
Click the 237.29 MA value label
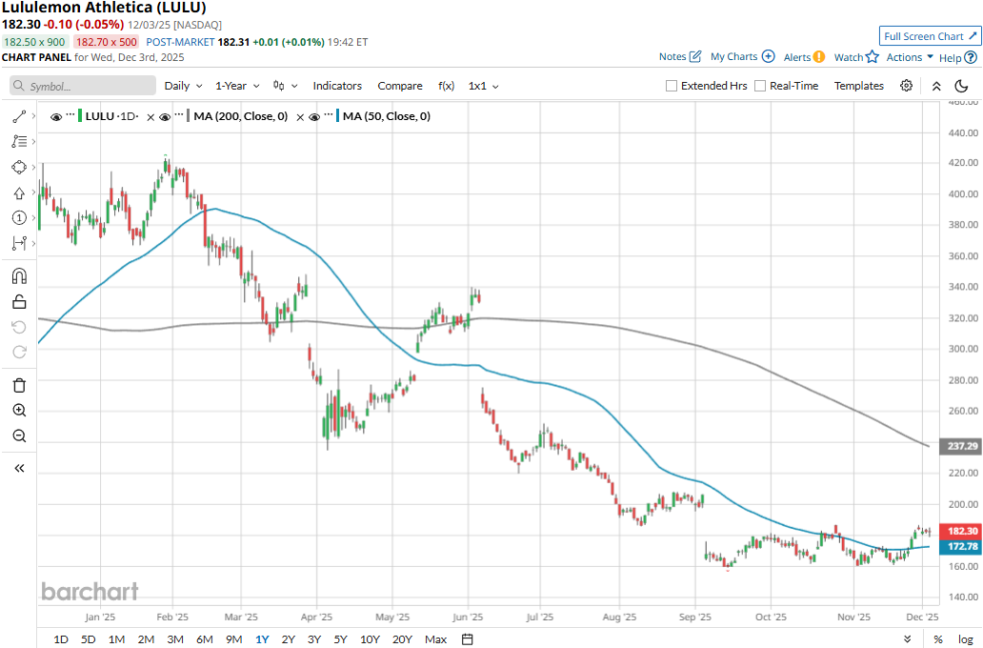(x=961, y=446)
